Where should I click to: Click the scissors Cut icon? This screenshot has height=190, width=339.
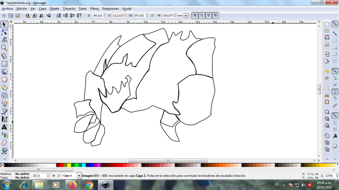coord(327,95)
